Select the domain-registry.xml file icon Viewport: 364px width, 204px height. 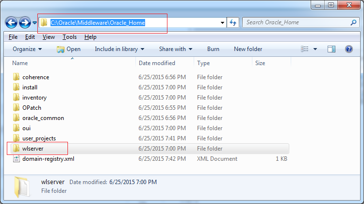coord(16,159)
